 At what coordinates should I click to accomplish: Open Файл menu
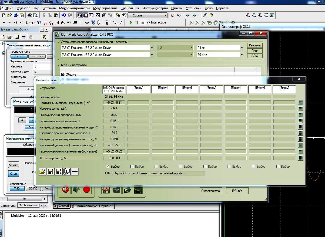point(9,8)
